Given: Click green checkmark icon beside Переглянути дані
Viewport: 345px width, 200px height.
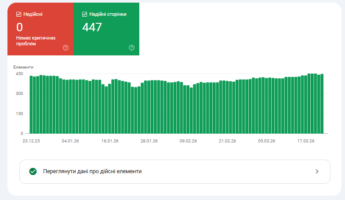Looking at the screenshot, I should (33, 171).
